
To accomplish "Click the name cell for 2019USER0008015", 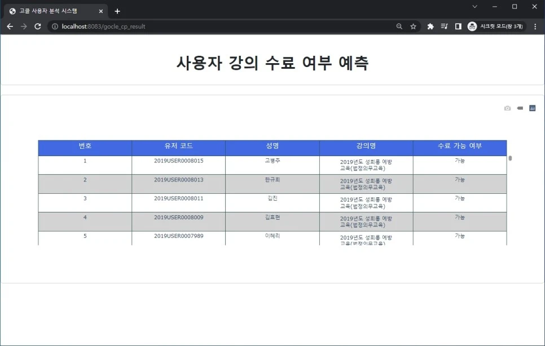I will (x=272, y=165).
